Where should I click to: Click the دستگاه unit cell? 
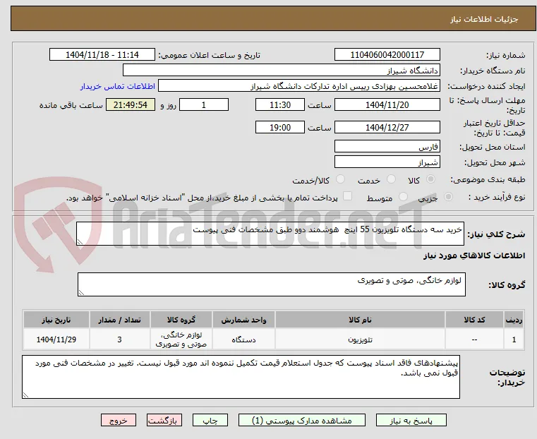[243, 339]
